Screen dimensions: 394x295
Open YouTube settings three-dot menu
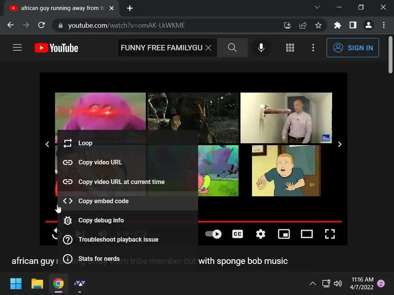pyautogui.click(x=313, y=48)
